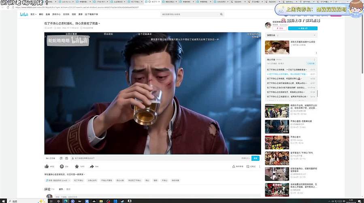Open the three-dot menu on the first recommended video

pos(316,53)
